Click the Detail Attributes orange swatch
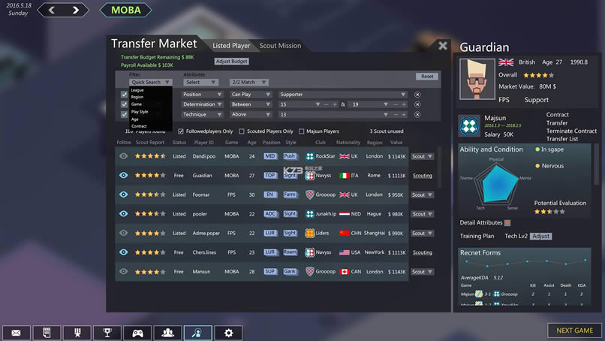This screenshot has width=605, height=341. tap(507, 222)
